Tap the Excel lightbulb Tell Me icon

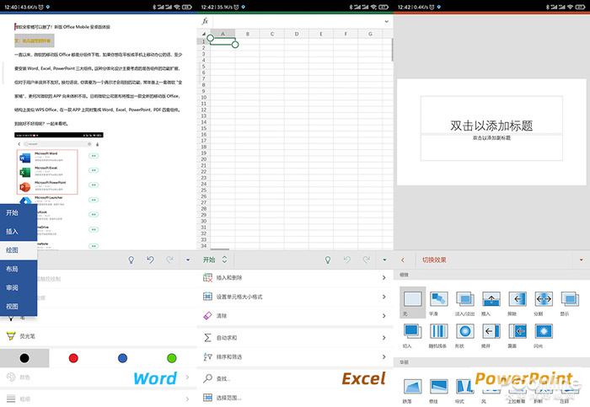pos(328,260)
